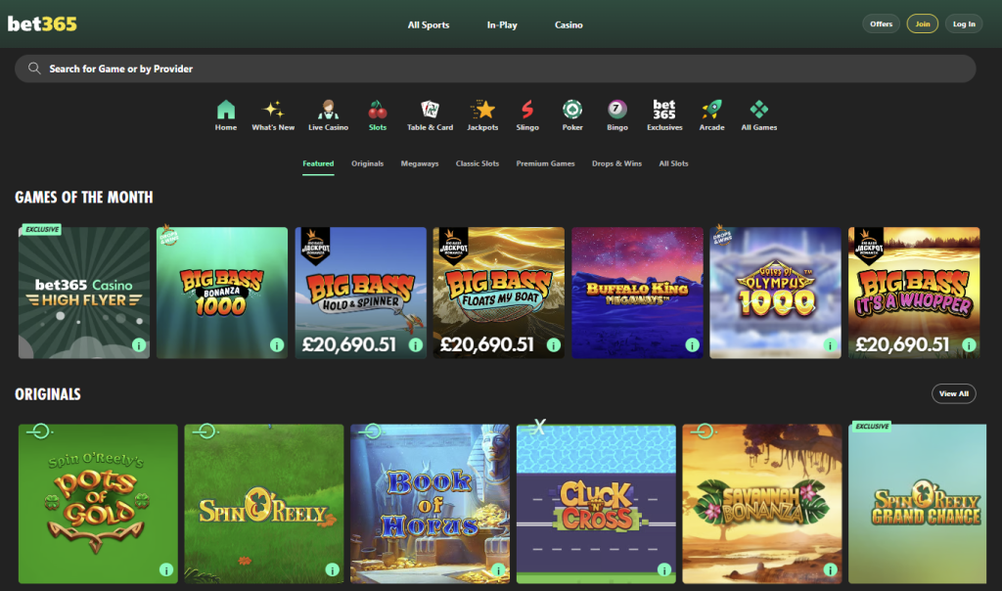This screenshot has height=591, width=1002.
Task: Show info for Gates of Olympus 1000
Action: pyautogui.click(x=830, y=345)
